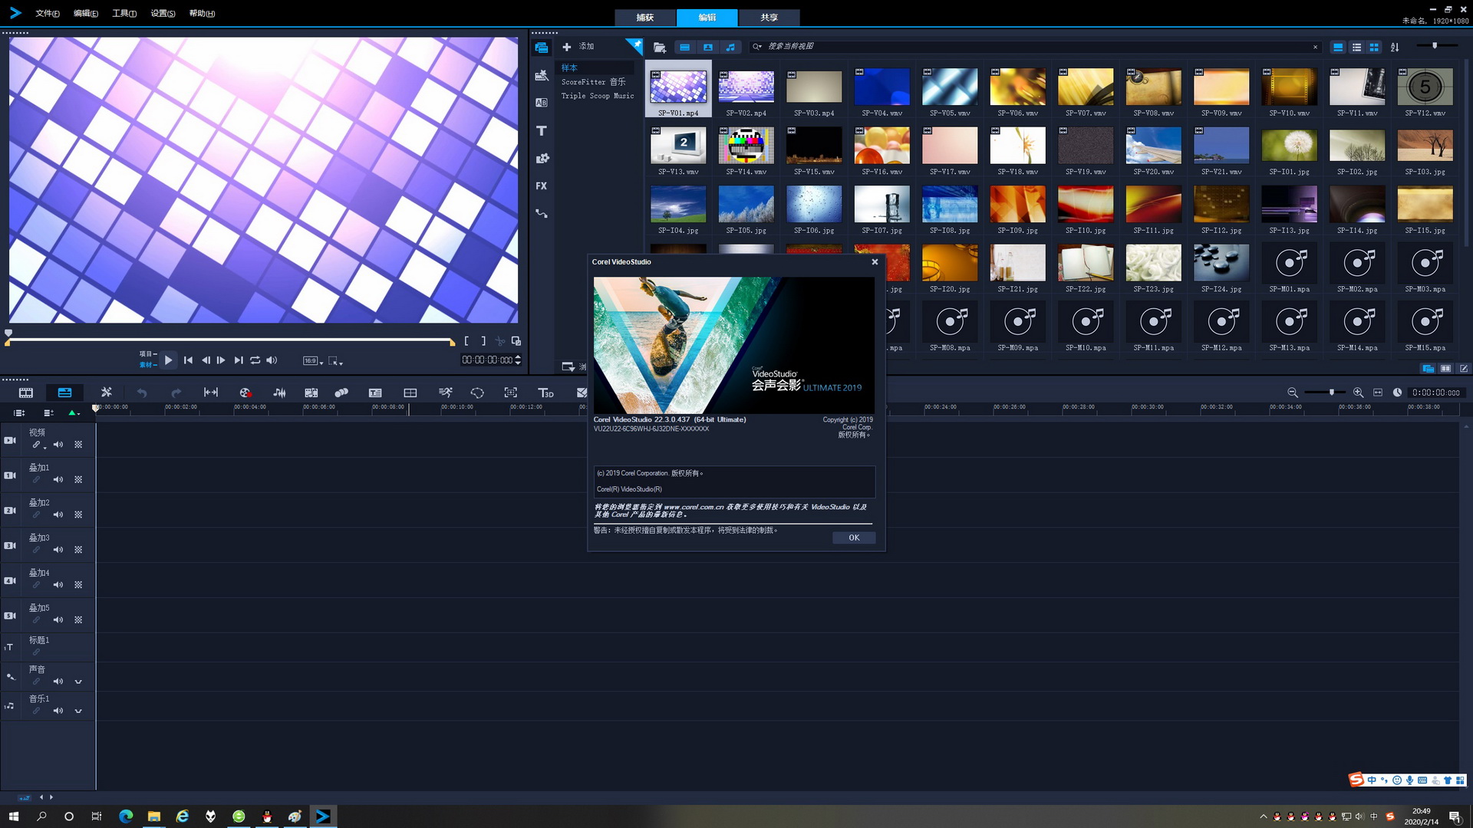The image size is (1473, 828).
Task: Play the preview
Action: [x=168, y=360]
